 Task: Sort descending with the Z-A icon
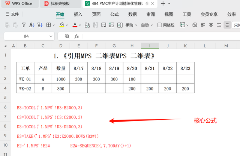tap(40, 25)
